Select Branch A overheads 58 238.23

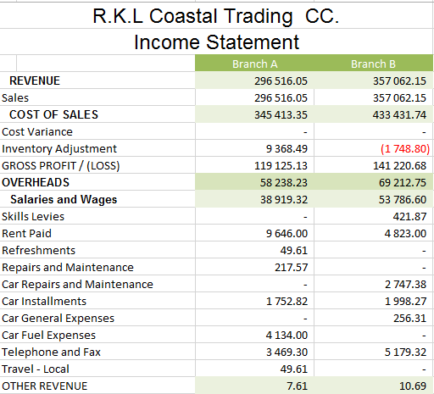283,183
